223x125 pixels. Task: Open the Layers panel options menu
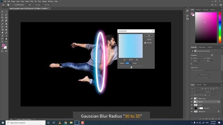[x=222, y=85]
